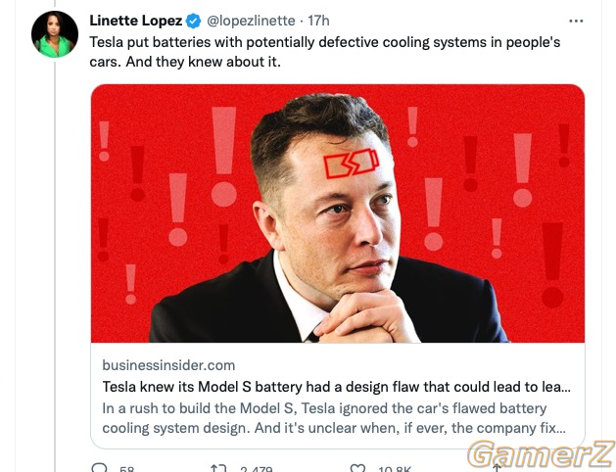Image resolution: width=616 pixels, height=472 pixels.
Task: Click the retweet count 2,479
Action: (257, 469)
